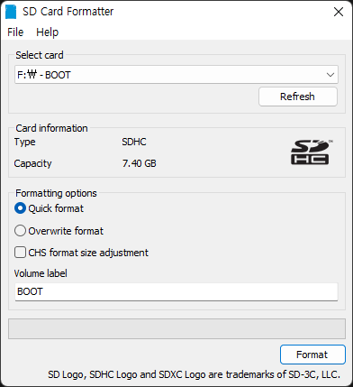The image size is (353, 387).
Task: Expand the Select card dropdown arrow
Action: coord(330,75)
